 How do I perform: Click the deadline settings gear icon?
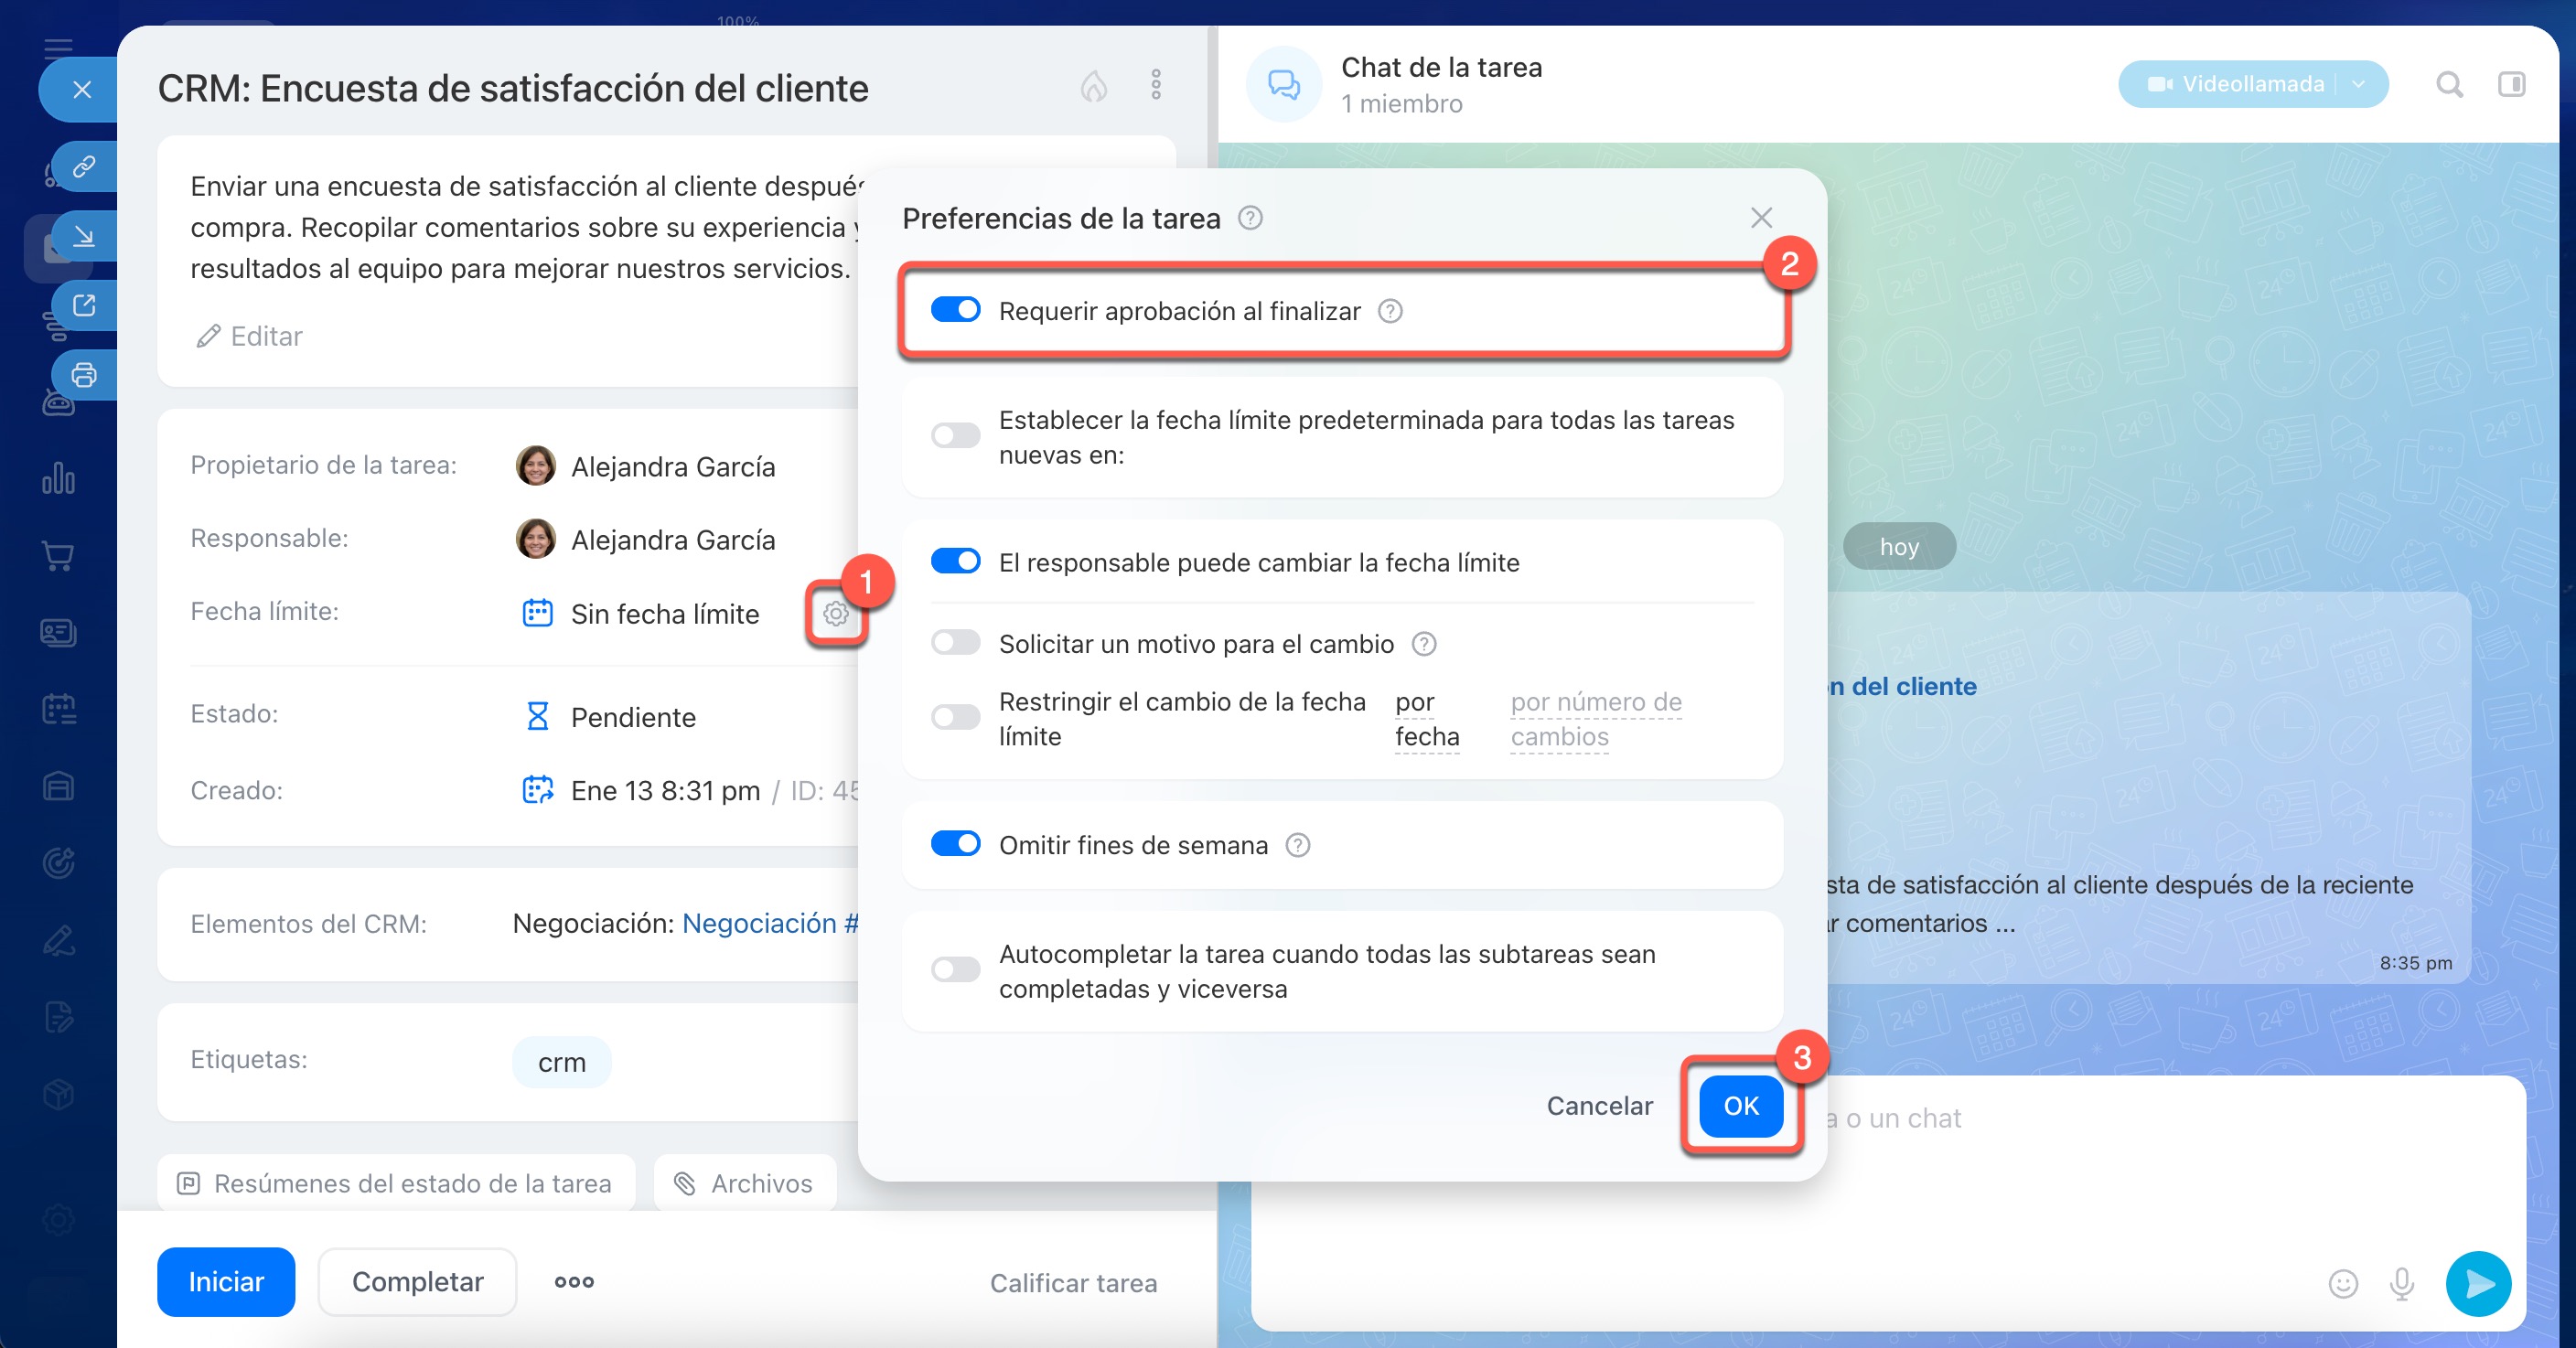click(836, 613)
